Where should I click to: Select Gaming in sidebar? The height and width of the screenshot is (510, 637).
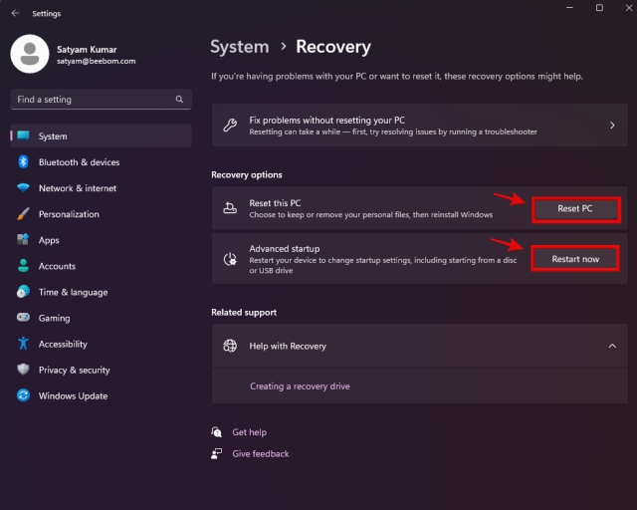pyautogui.click(x=101, y=318)
